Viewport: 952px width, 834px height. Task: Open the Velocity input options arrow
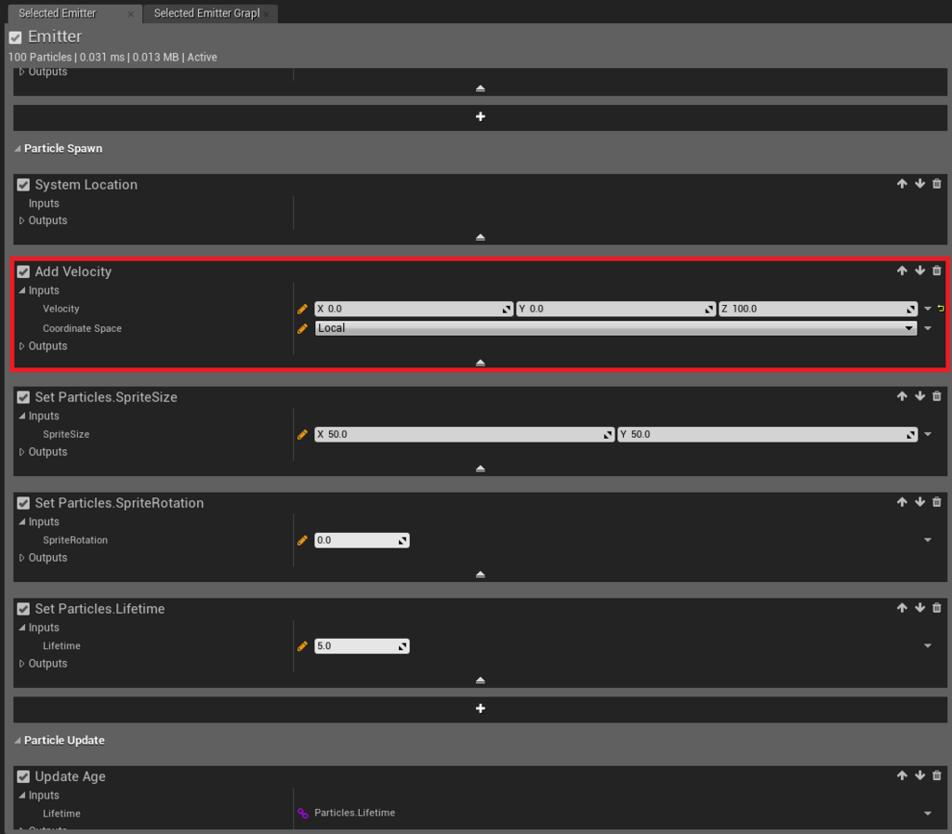[x=928, y=309]
